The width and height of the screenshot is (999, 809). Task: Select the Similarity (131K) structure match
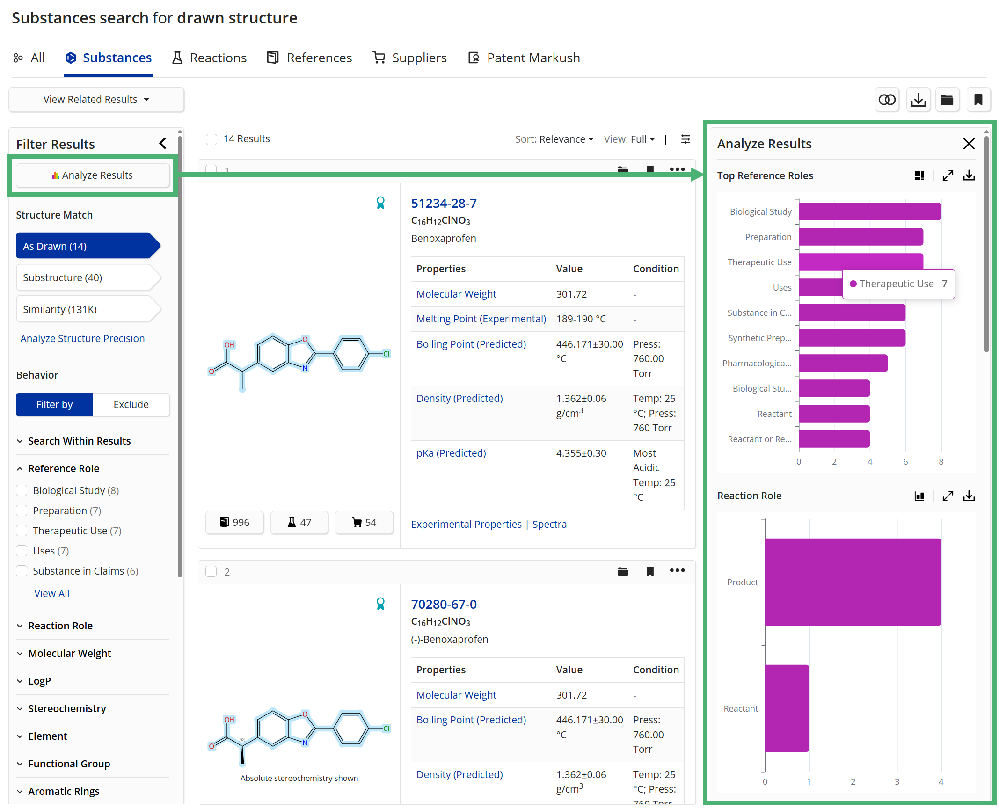(x=88, y=309)
